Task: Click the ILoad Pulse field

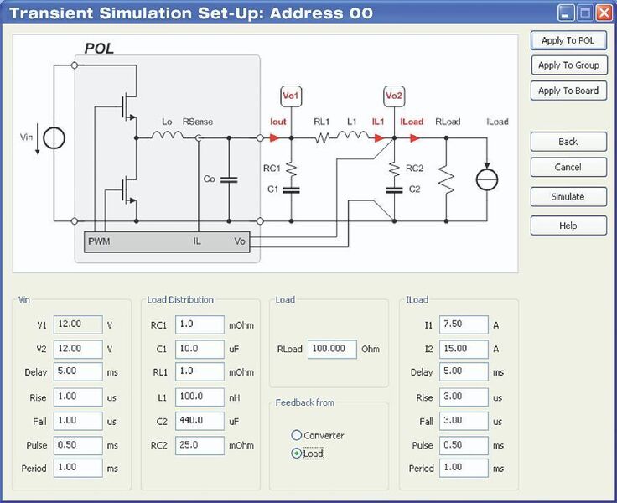Action: tap(464, 445)
